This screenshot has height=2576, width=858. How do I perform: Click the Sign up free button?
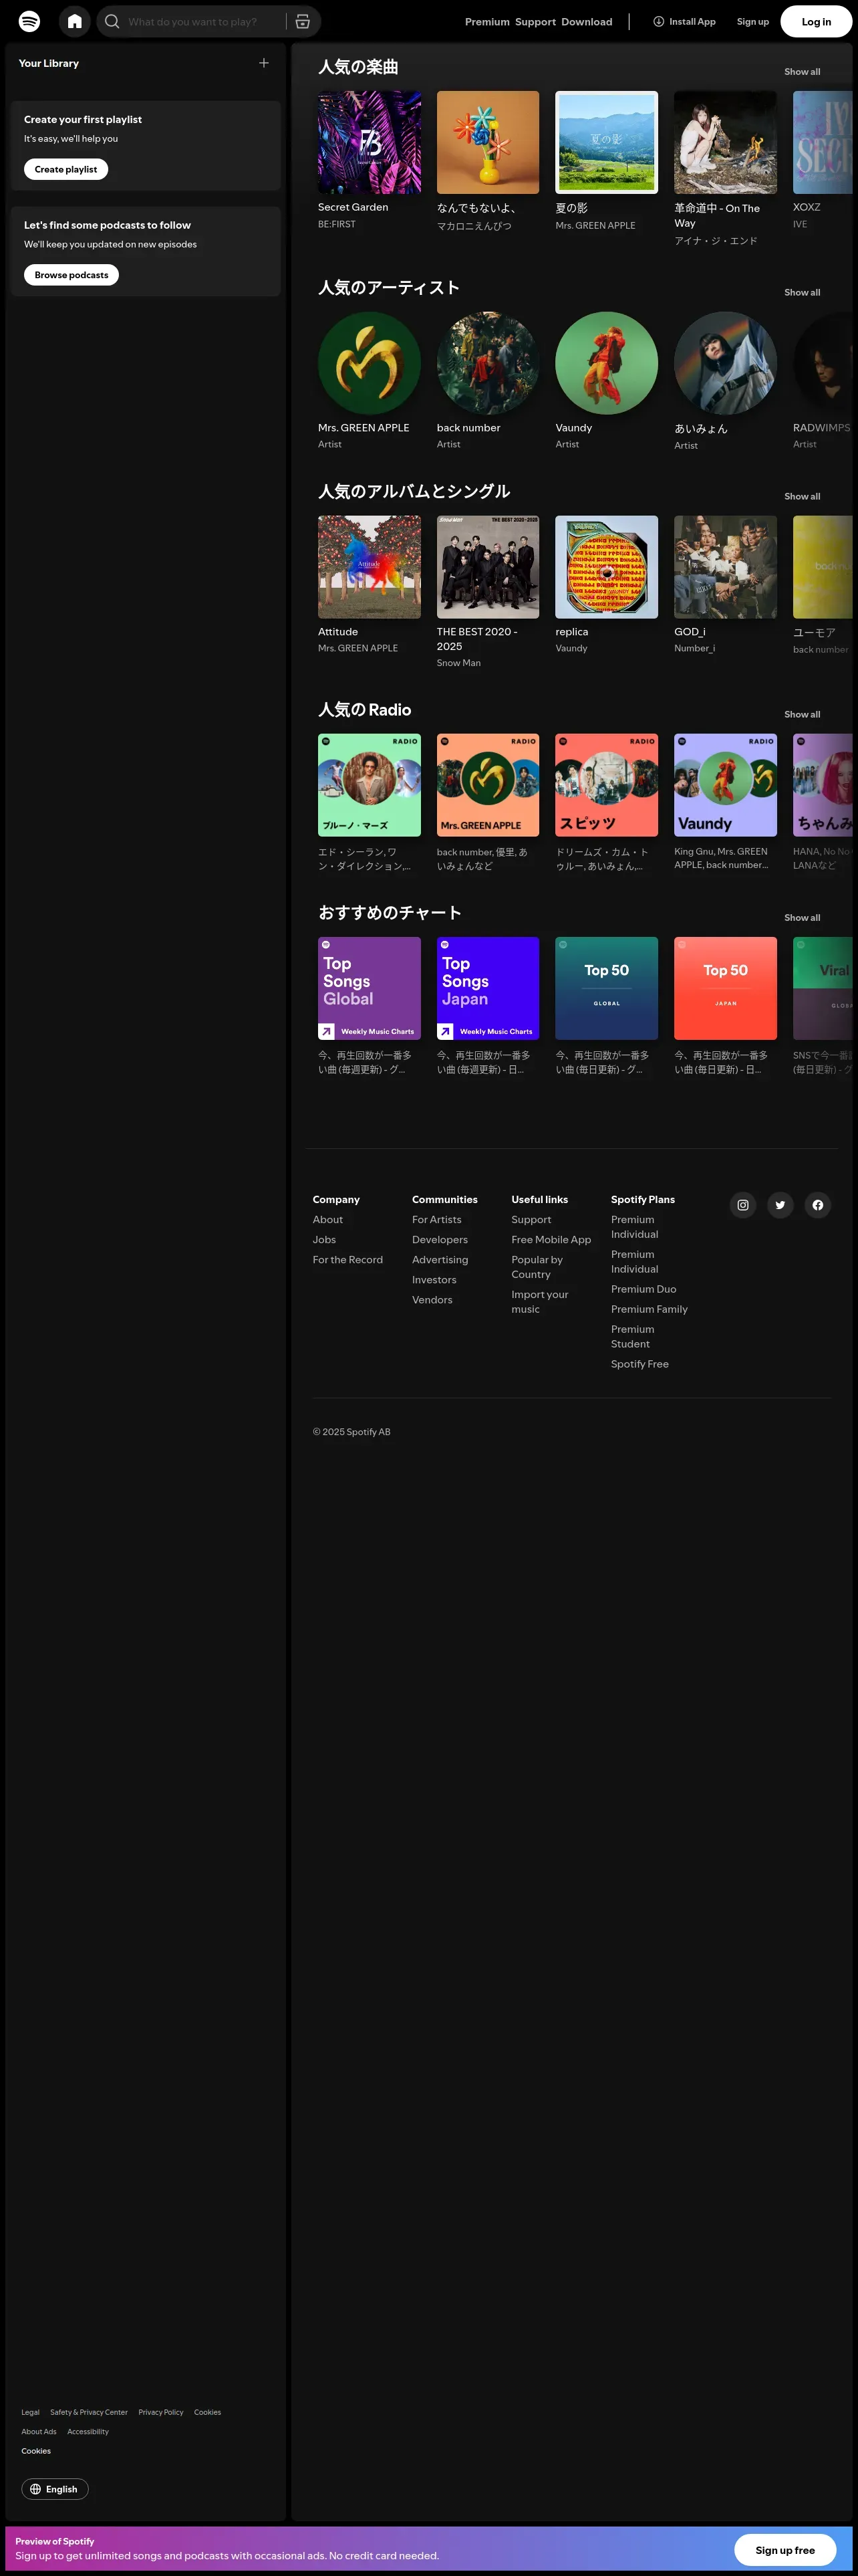[x=785, y=2550]
